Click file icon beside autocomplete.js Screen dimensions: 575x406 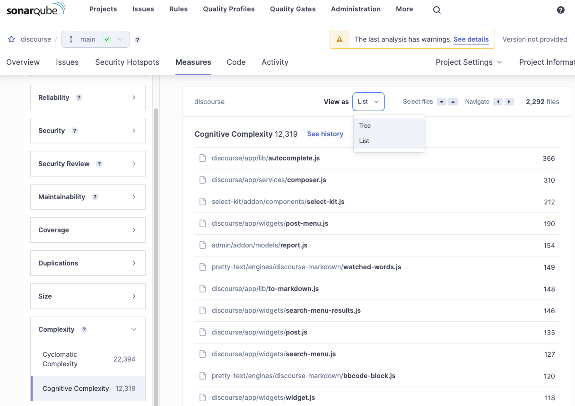point(202,158)
